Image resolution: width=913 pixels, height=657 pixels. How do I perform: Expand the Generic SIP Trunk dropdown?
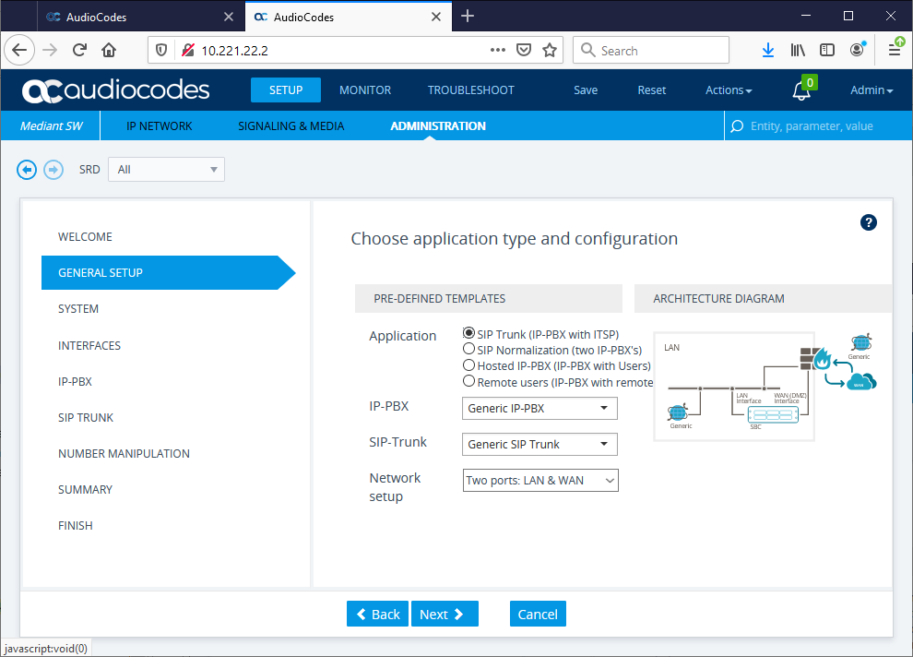pos(539,445)
